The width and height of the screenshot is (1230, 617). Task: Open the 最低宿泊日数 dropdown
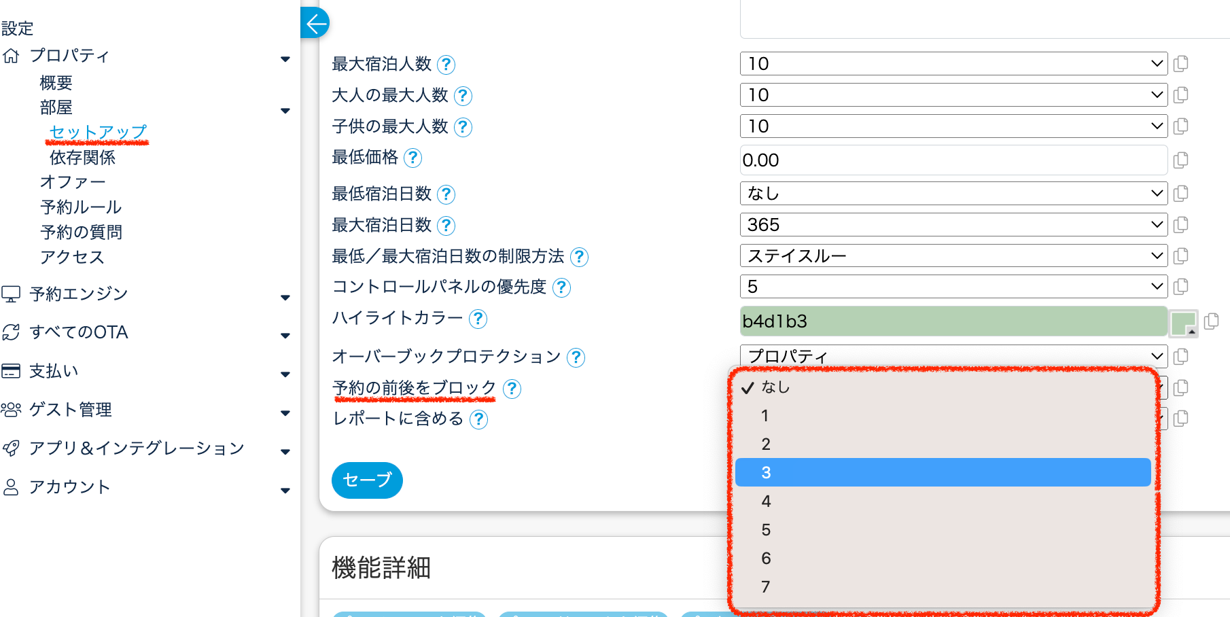tap(953, 194)
